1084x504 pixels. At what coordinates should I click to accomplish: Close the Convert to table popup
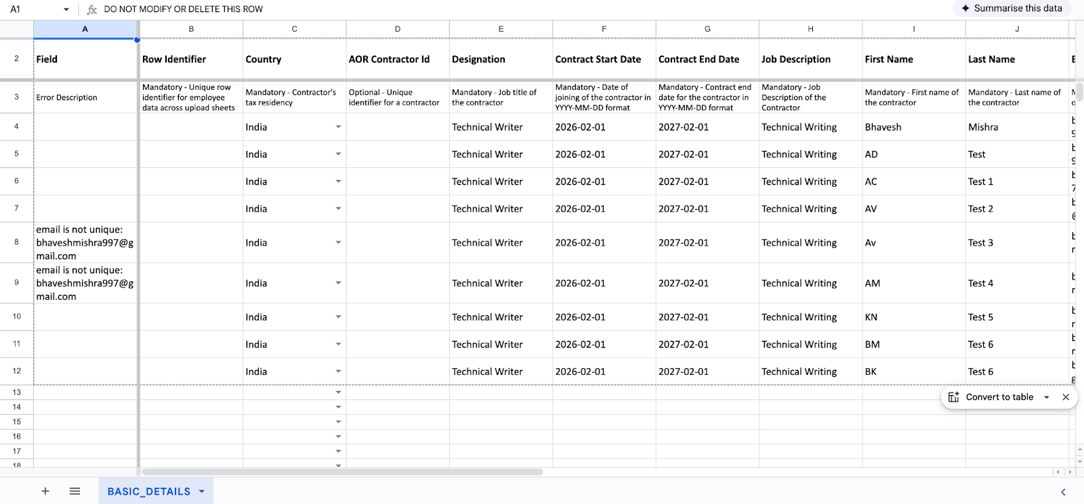click(1066, 397)
